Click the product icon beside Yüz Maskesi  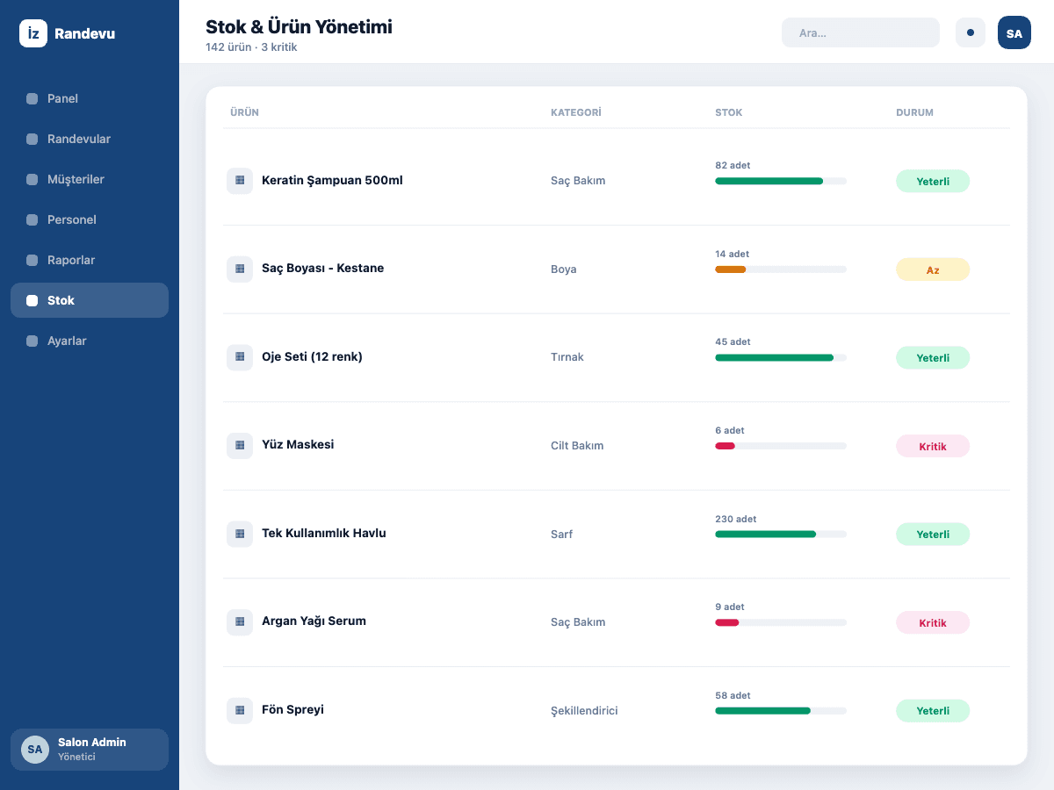[240, 445]
